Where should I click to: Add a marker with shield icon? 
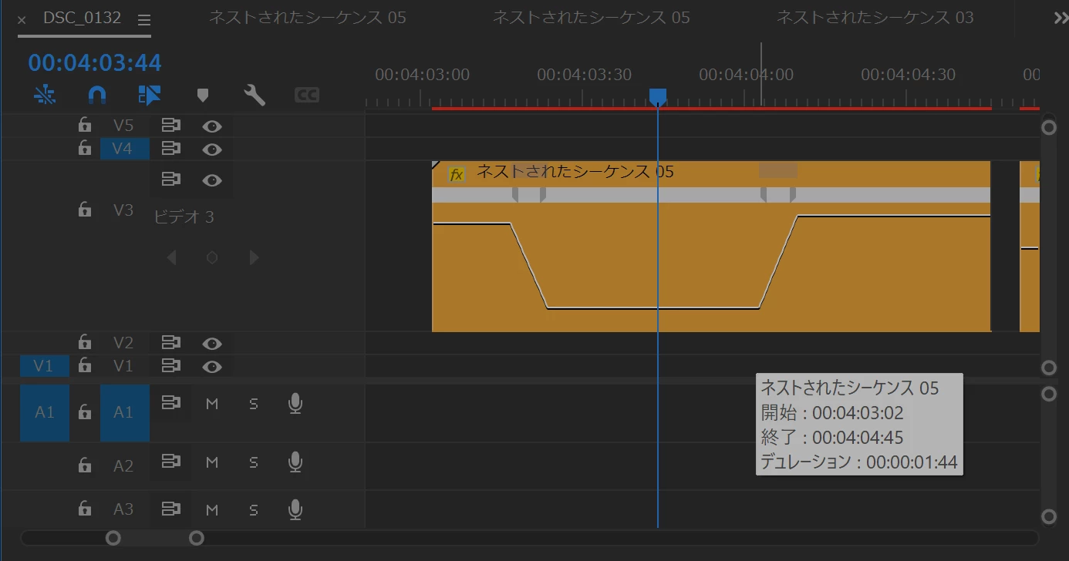pyautogui.click(x=203, y=95)
